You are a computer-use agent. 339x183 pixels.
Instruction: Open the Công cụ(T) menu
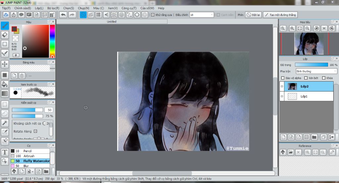tap(129, 8)
